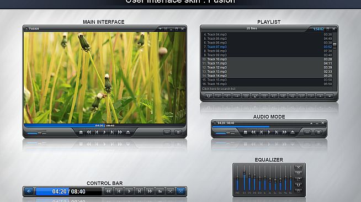Select Track 07.mp3 playing entry in playlist

coord(267,47)
